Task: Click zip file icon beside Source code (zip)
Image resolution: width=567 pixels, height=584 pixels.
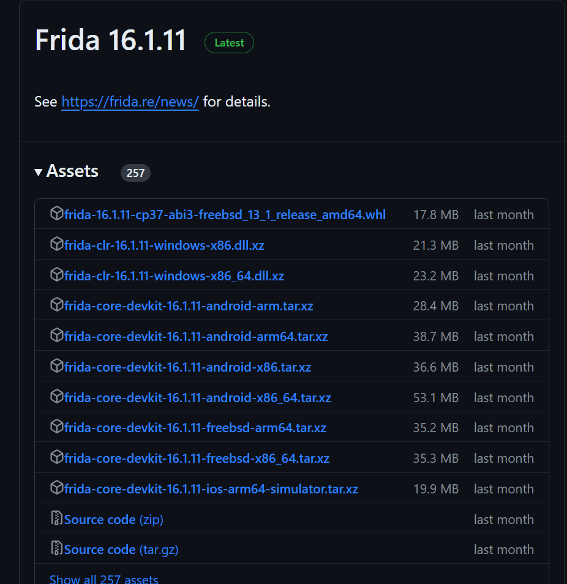Action: click(56, 518)
